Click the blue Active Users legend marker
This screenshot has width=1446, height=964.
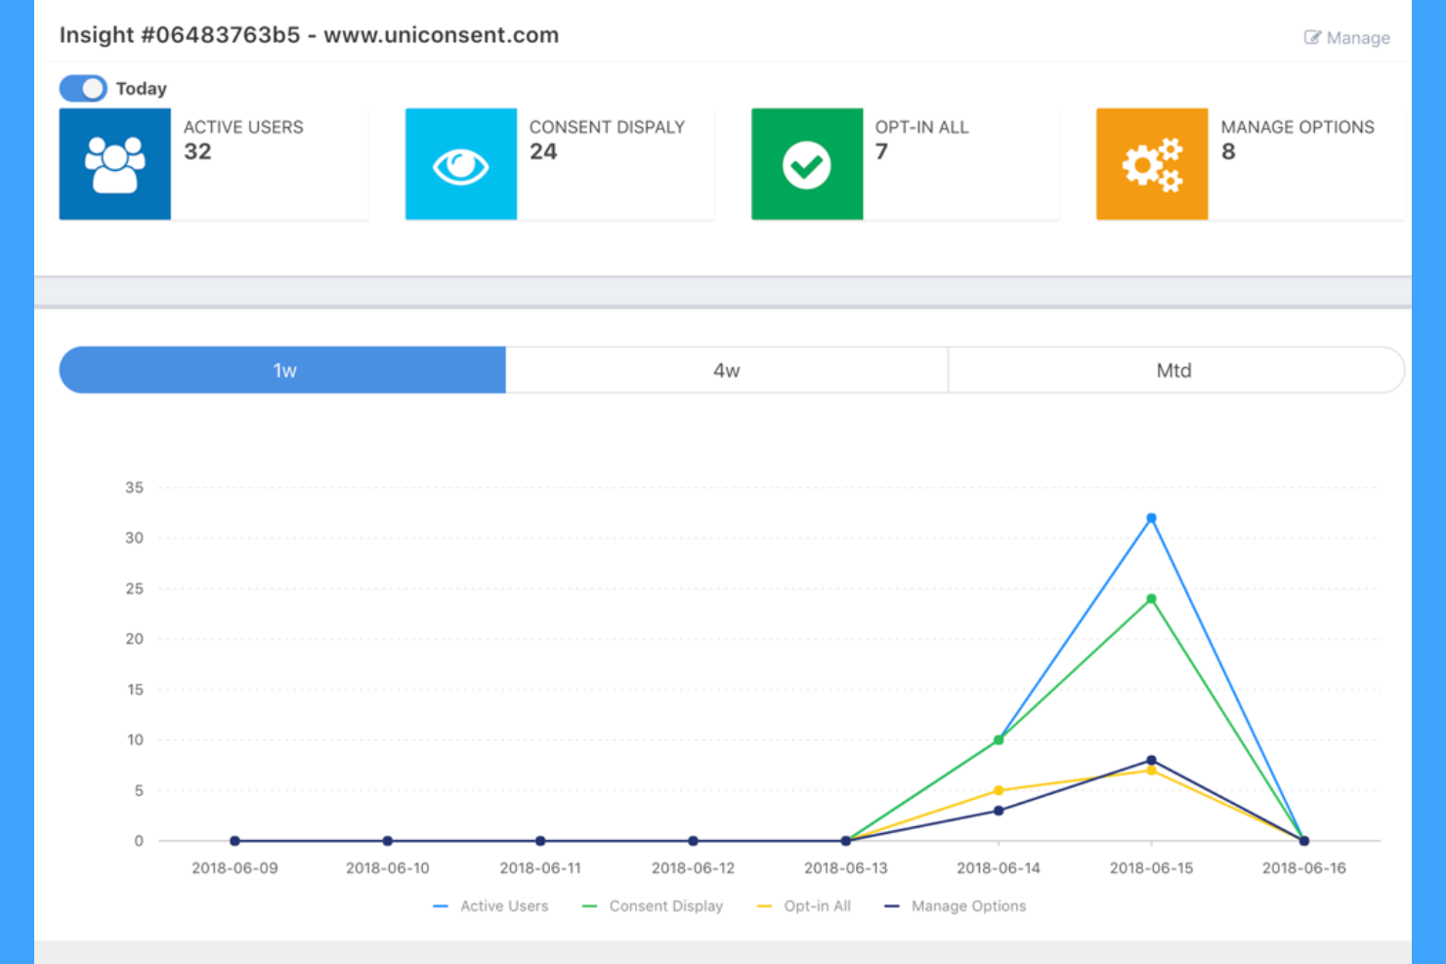[439, 905]
